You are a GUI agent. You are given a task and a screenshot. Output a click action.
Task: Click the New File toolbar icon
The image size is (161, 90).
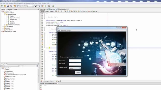2,6
